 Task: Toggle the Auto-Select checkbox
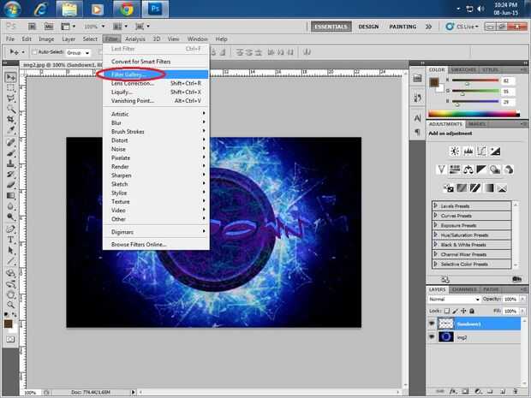tap(34, 52)
